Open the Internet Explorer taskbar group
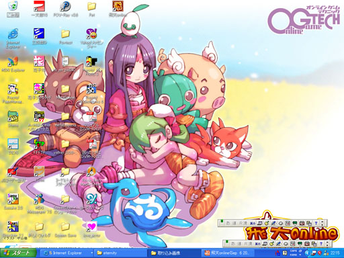Image resolution: width=344 pixels, height=258 pixels. 67,253
